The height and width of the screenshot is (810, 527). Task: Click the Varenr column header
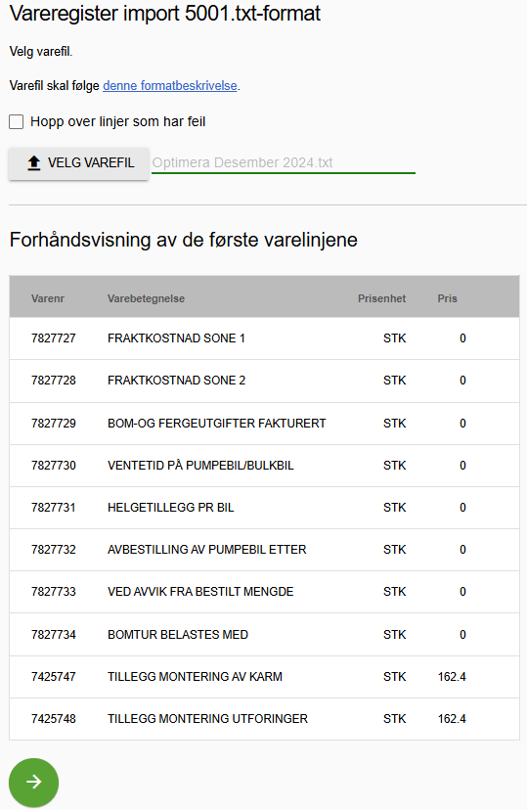tap(48, 298)
